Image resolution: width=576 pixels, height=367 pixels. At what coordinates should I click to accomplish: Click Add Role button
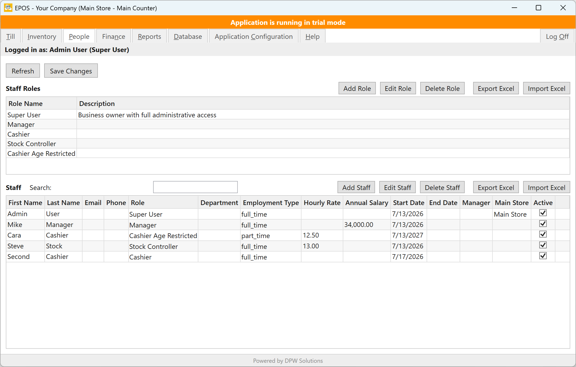click(357, 88)
